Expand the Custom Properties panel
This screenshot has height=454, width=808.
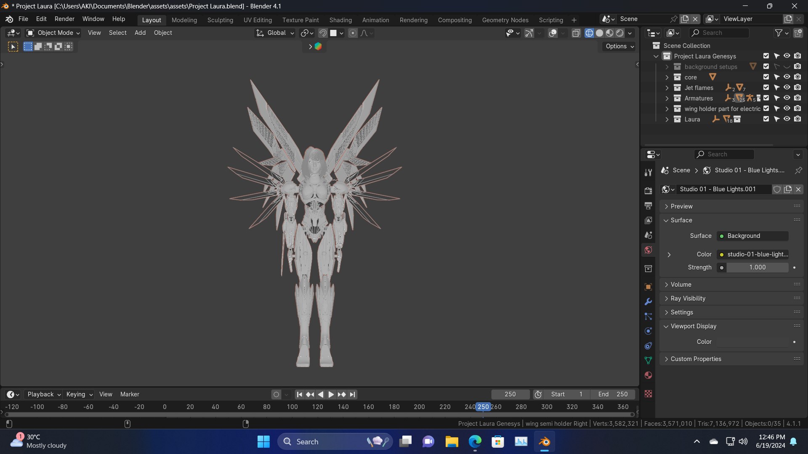click(731, 359)
